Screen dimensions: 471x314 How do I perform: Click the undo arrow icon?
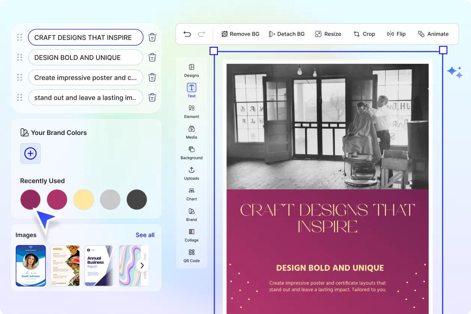[x=187, y=34]
